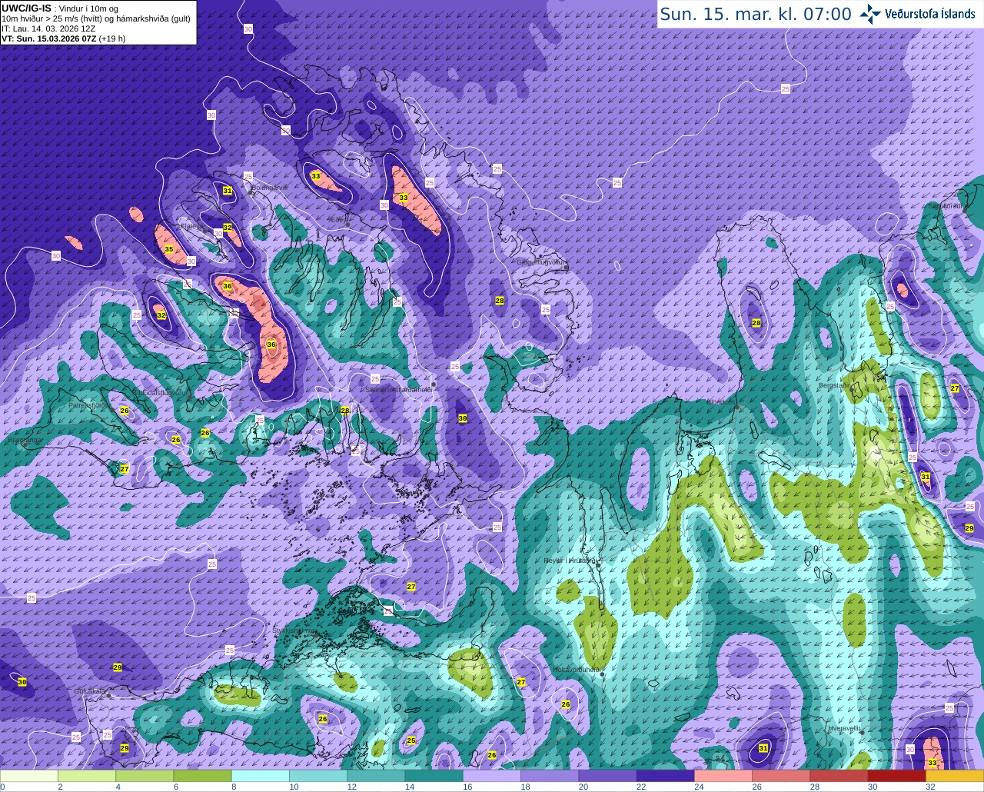Select the 8–10 m/s legend swatch
The image size is (984, 792).
click(x=261, y=776)
